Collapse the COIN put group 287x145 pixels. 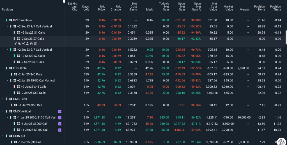(x=3, y=136)
